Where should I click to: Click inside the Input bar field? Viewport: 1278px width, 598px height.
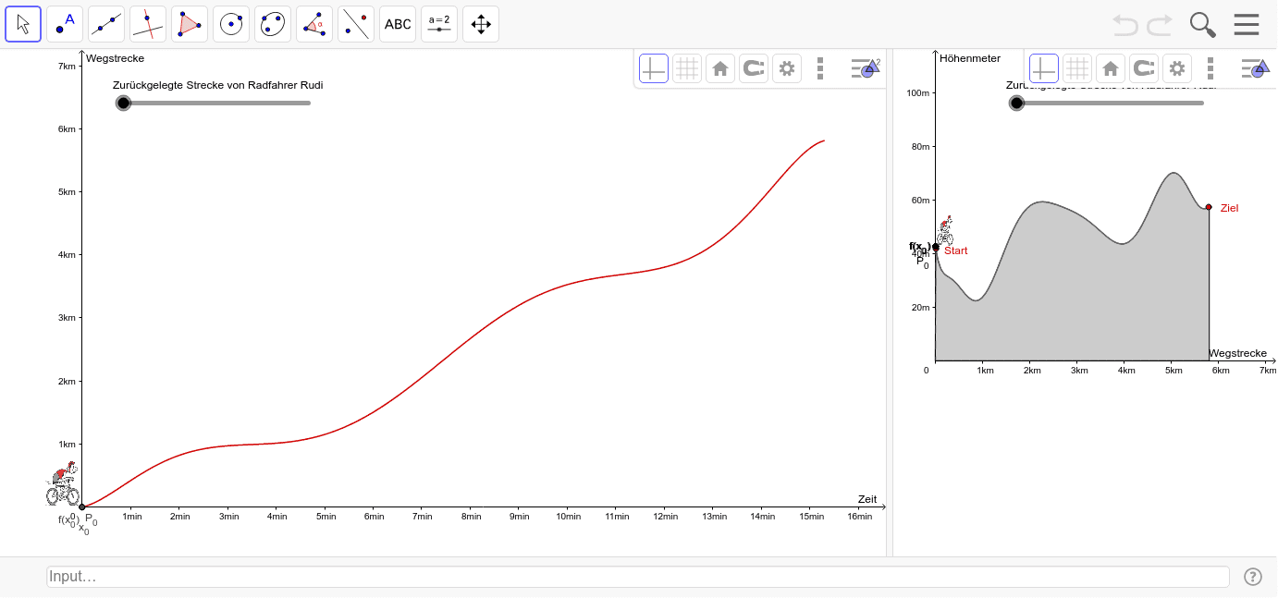[x=638, y=577]
